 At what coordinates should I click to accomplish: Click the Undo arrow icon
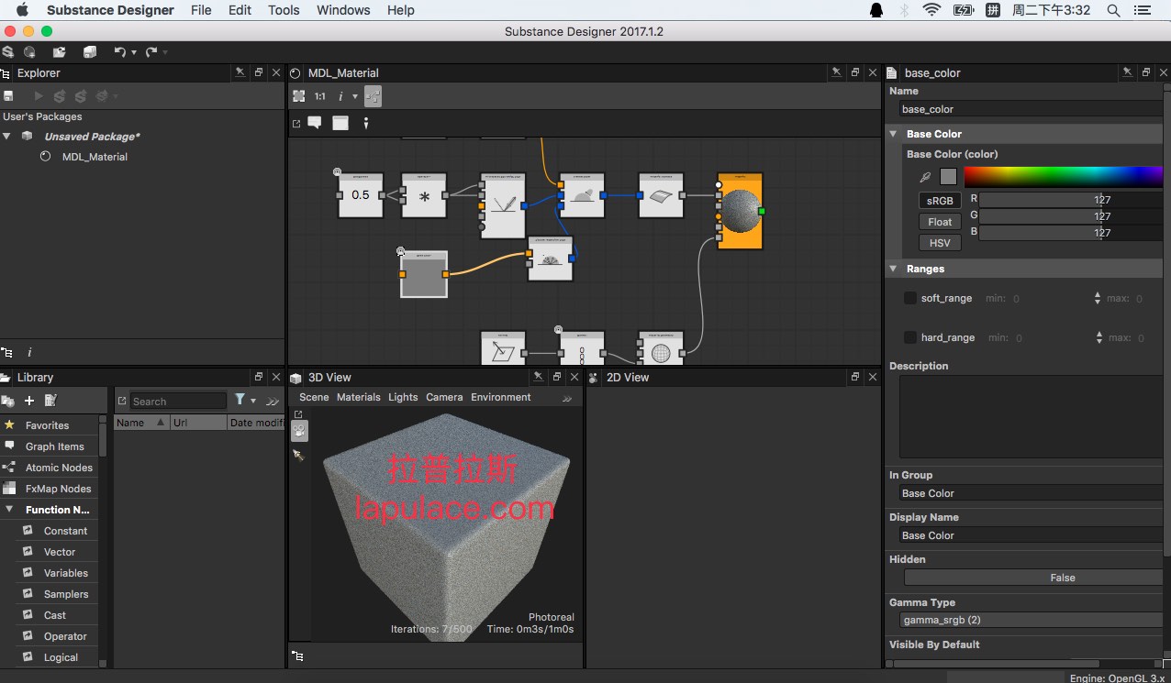point(119,52)
